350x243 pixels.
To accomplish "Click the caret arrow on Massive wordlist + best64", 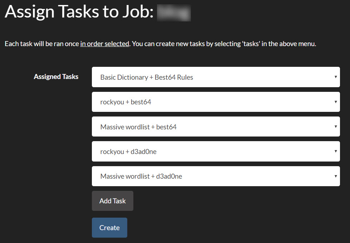I will pyautogui.click(x=335, y=127).
